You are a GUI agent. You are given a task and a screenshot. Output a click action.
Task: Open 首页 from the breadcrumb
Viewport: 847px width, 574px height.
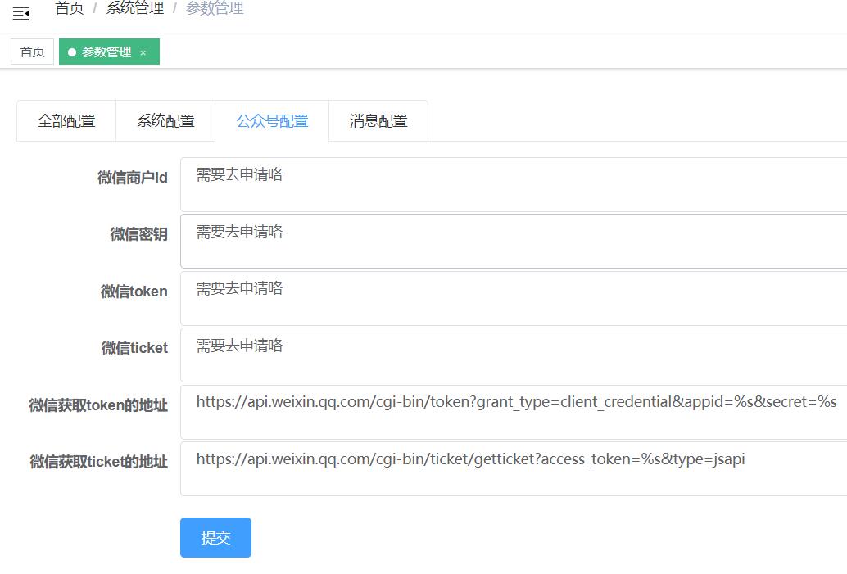point(70,8)
